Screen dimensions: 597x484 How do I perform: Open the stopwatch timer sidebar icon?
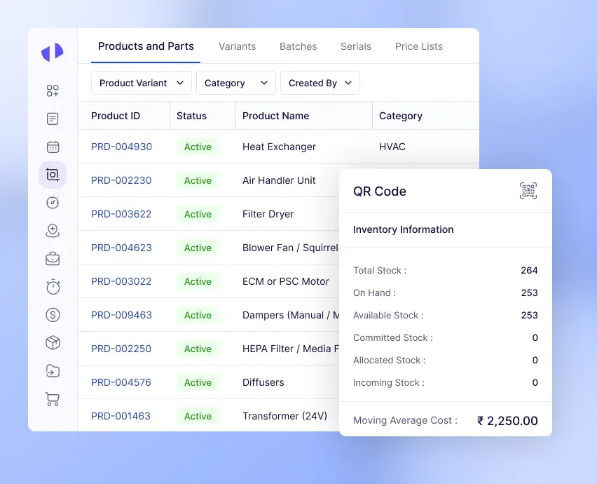(53, 287)
